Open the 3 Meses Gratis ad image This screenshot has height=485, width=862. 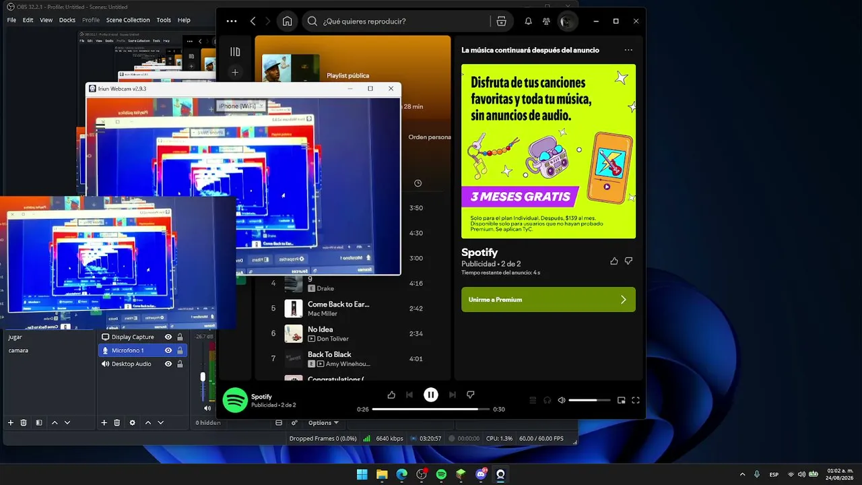coord(548,151)
